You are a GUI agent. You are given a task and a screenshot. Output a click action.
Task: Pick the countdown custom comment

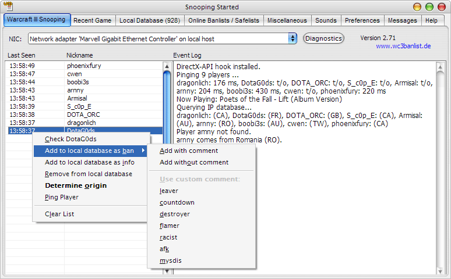click(x=202, y=202)
